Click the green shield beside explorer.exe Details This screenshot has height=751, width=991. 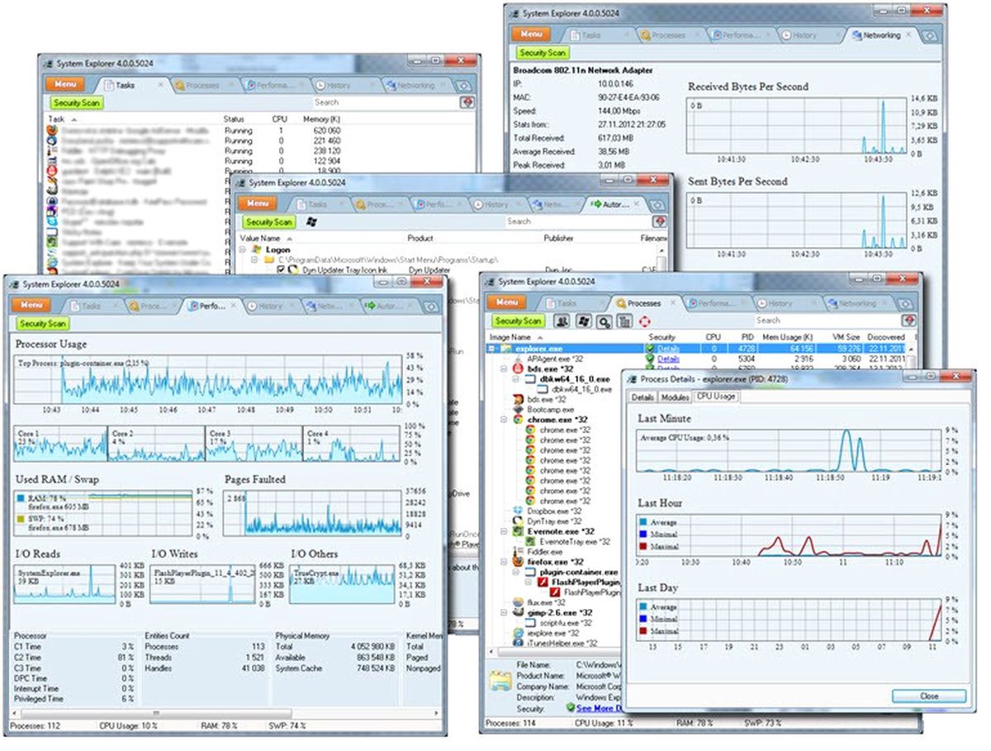651,349
